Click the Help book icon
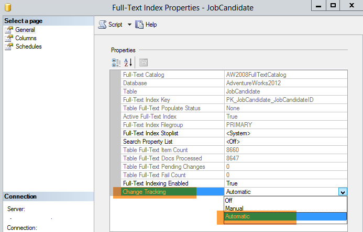The width and height of the screenshot is (363, 232). (139, 25)
